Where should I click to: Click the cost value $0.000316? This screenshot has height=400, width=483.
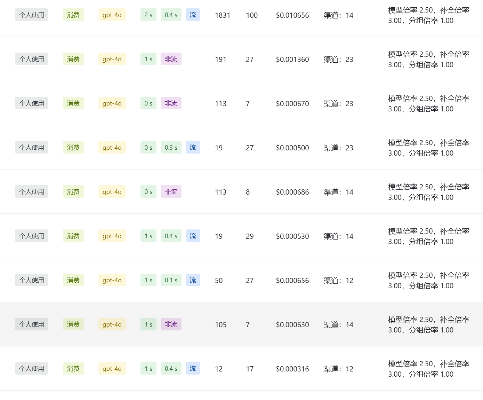(292, 369)
